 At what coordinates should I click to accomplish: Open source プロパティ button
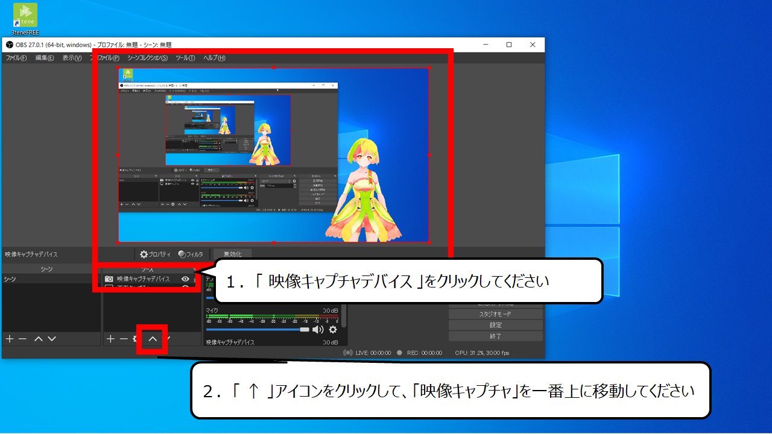[x=155, y=254]
